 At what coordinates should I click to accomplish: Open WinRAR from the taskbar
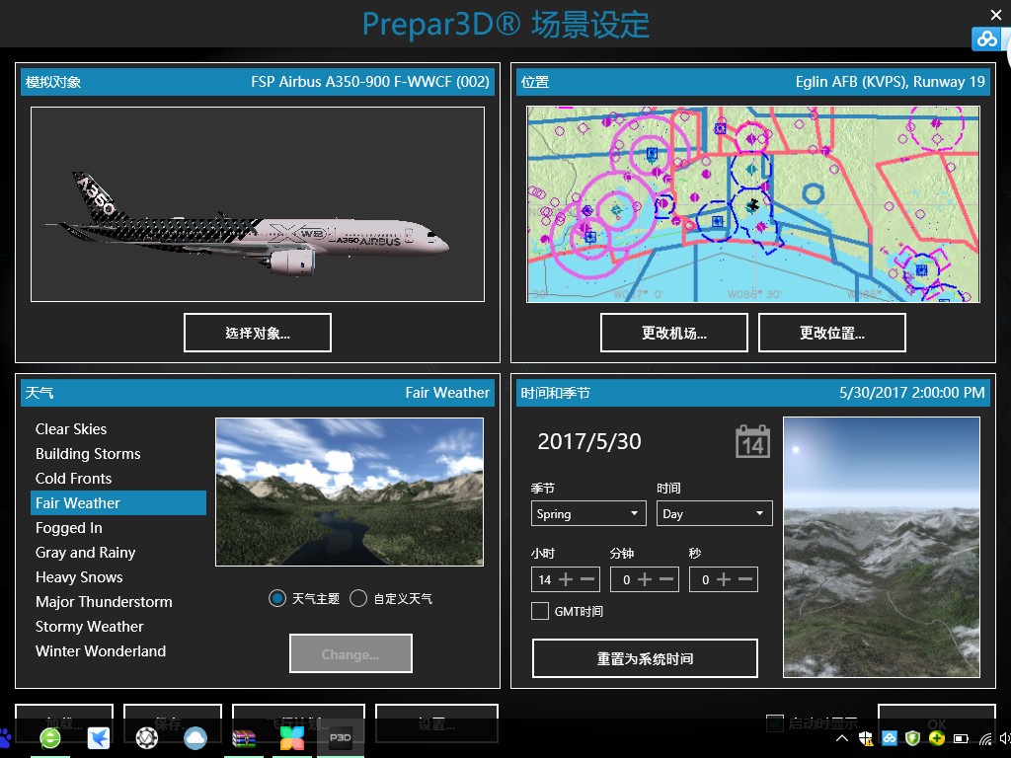[243, 737]
